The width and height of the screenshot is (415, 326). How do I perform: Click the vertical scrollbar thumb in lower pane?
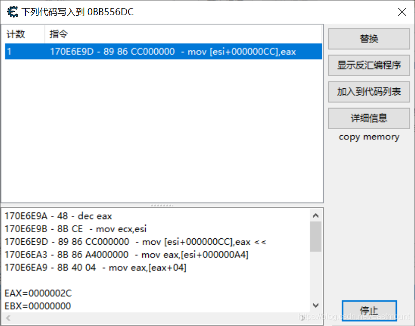click(x=316, y=237)
